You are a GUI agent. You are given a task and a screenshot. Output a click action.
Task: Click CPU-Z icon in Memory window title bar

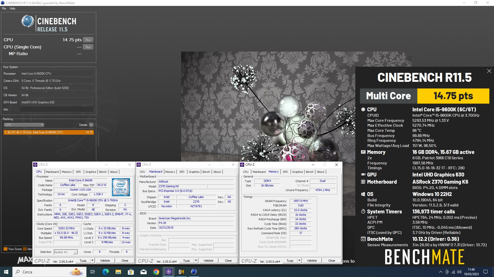[x=242, y=165]
